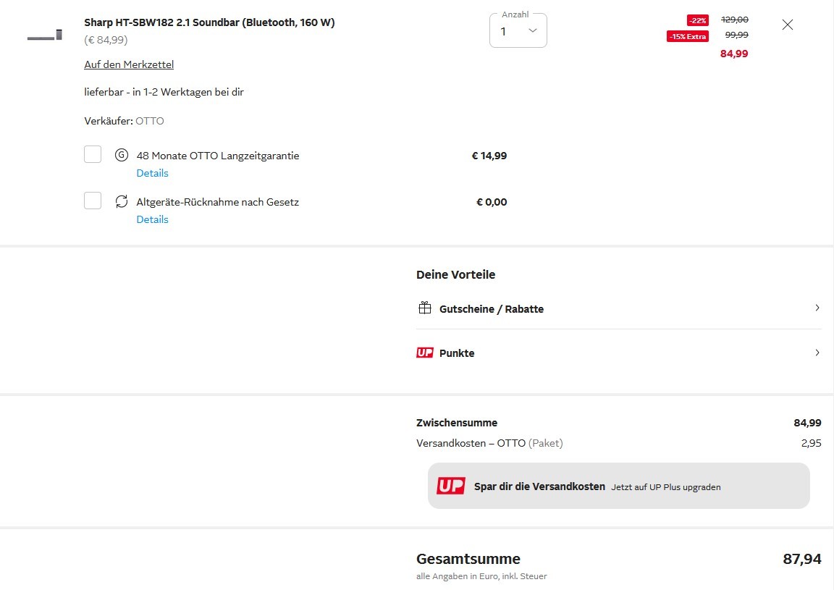The width and height of the screenshot is (834, 590).
Task: Click the red 84,99 final price
Action: point(734,54)
